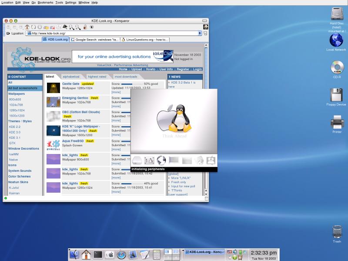
Task: Click the Konqueror gear throbber icon
Action: click(206, 27)
